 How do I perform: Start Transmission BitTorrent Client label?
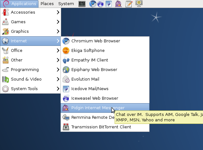[x=101, y=127]
